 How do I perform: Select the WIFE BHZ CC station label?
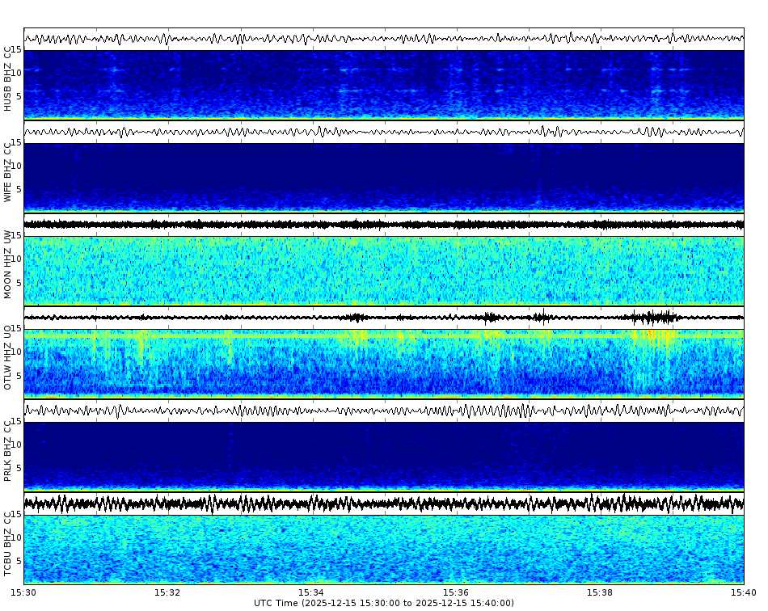pyautogui.click(x=8, y=170)
